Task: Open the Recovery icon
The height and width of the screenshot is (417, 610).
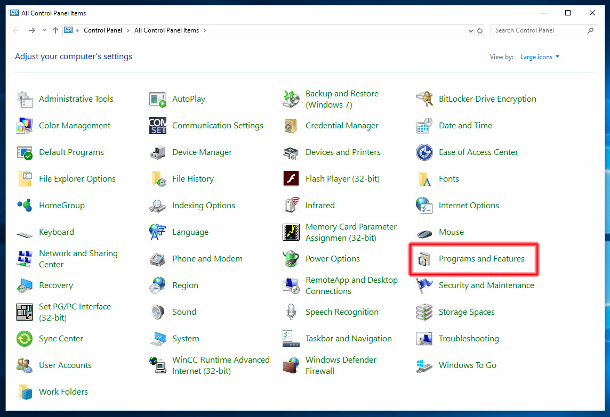Action: pyautogui.click(x=25, y=285)
